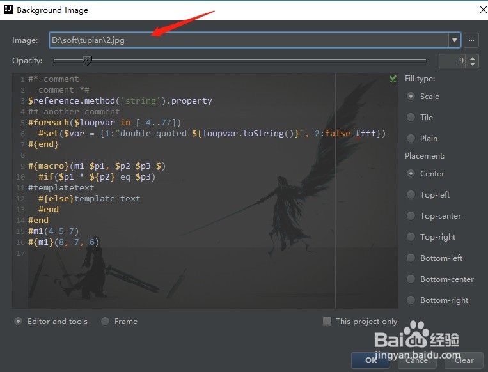Click the '#foreach($loopvar in [-4..77])' line
The width and height of the screenshot is (488, 372).
(105, 123)
